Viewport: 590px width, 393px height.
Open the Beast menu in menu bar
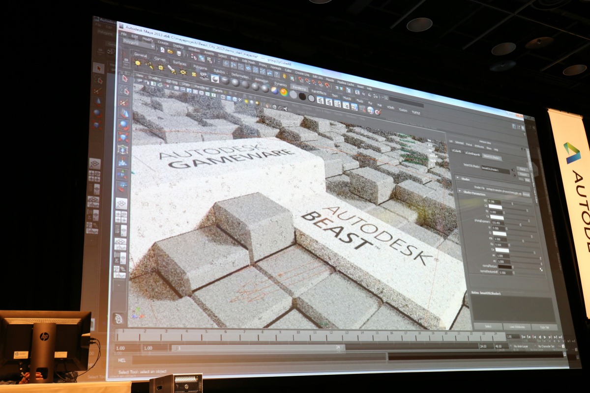click(x=360, y=86)
